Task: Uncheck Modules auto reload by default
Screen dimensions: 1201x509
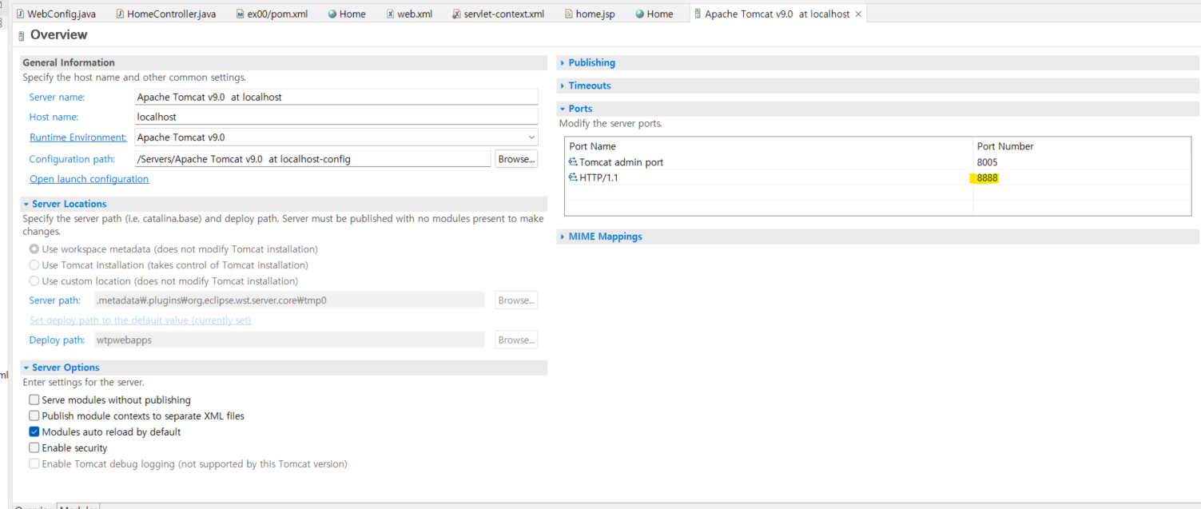Action: (34, 431)
